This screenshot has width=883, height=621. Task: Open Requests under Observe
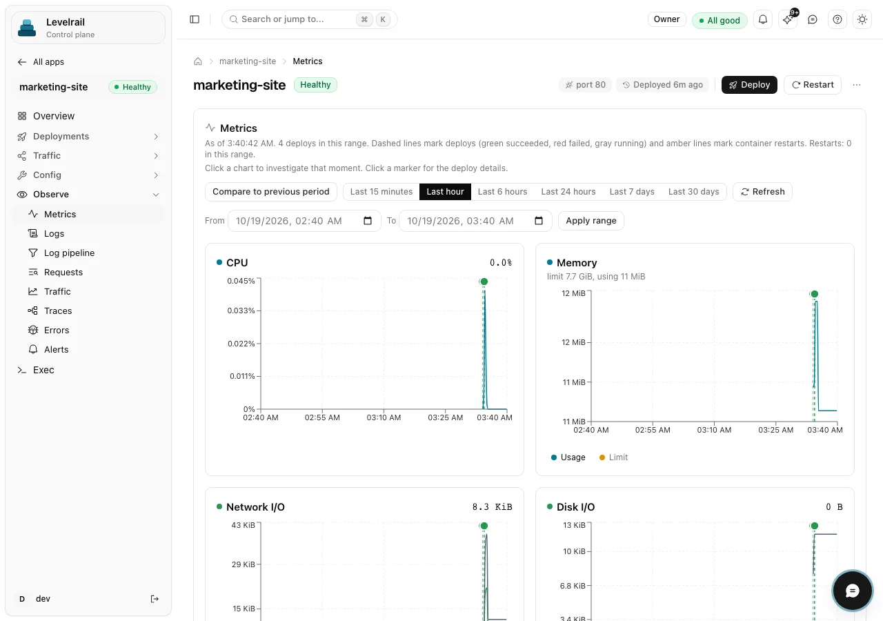88,273
